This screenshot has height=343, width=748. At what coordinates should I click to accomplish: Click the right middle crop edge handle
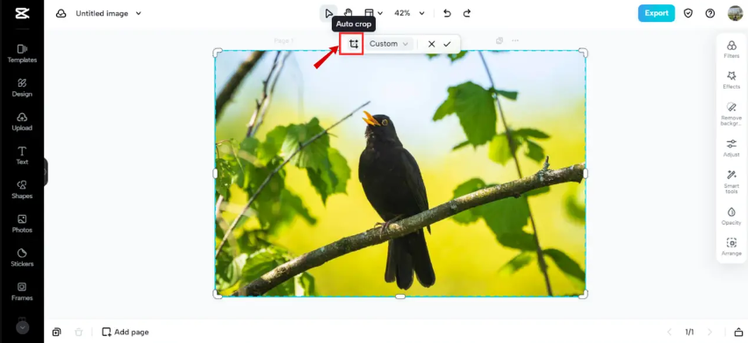586,174
